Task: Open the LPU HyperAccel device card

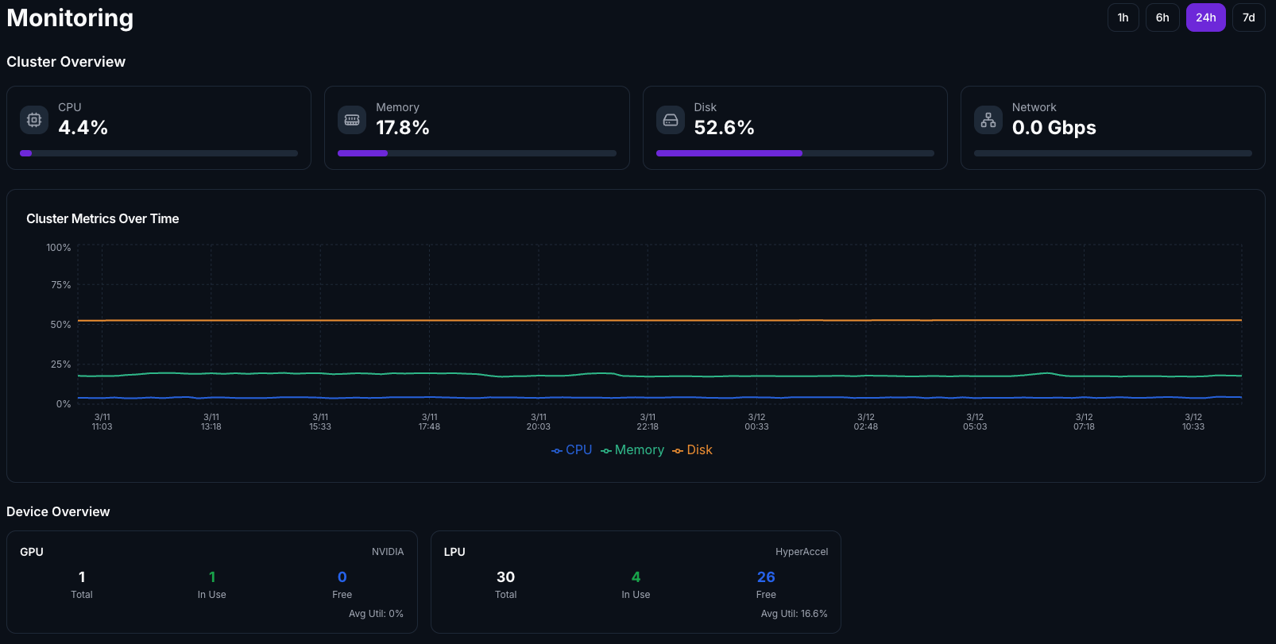Action: (x=636, y=582)
